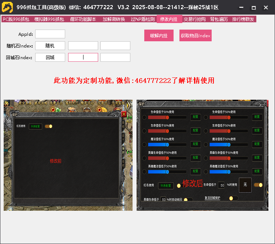Click the 随机石Index field containing 随机

click(x=50, y=46)
